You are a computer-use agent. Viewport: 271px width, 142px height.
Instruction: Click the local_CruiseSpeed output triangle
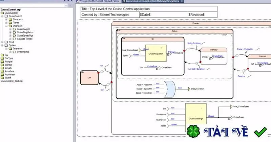231,107
